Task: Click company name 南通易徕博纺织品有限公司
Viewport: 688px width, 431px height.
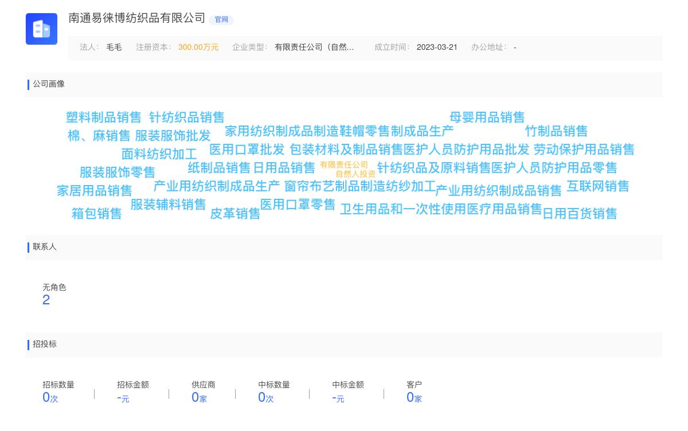Action: point(136,18)
